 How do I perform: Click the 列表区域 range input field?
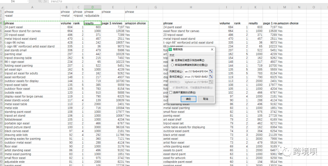point(196,71)
